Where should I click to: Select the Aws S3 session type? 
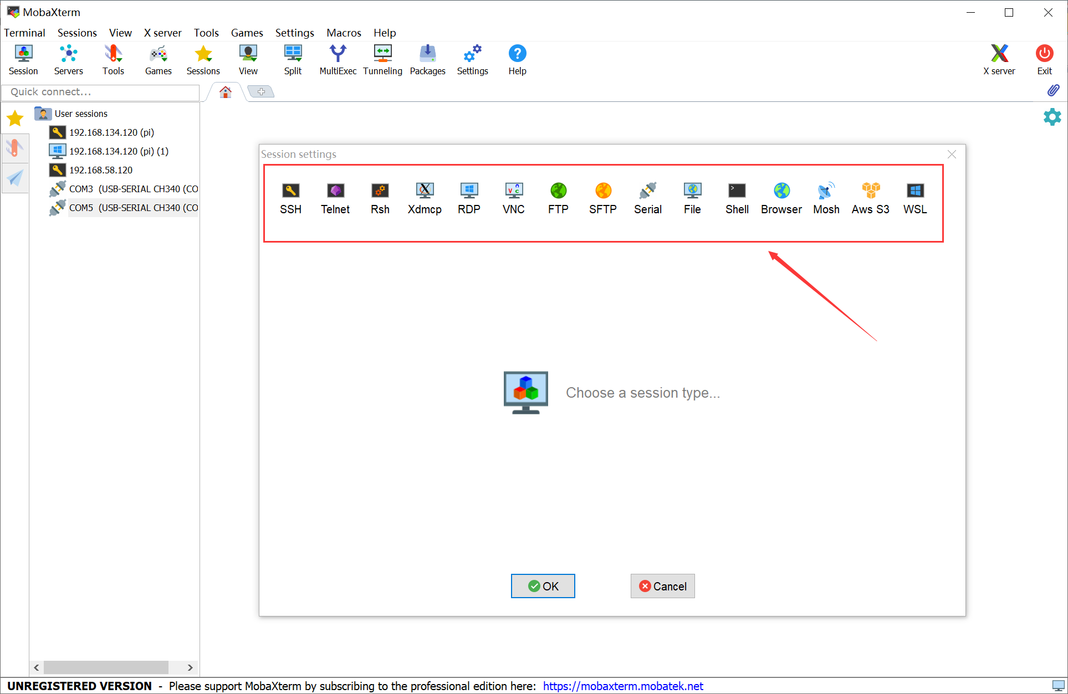click(870, 198)
